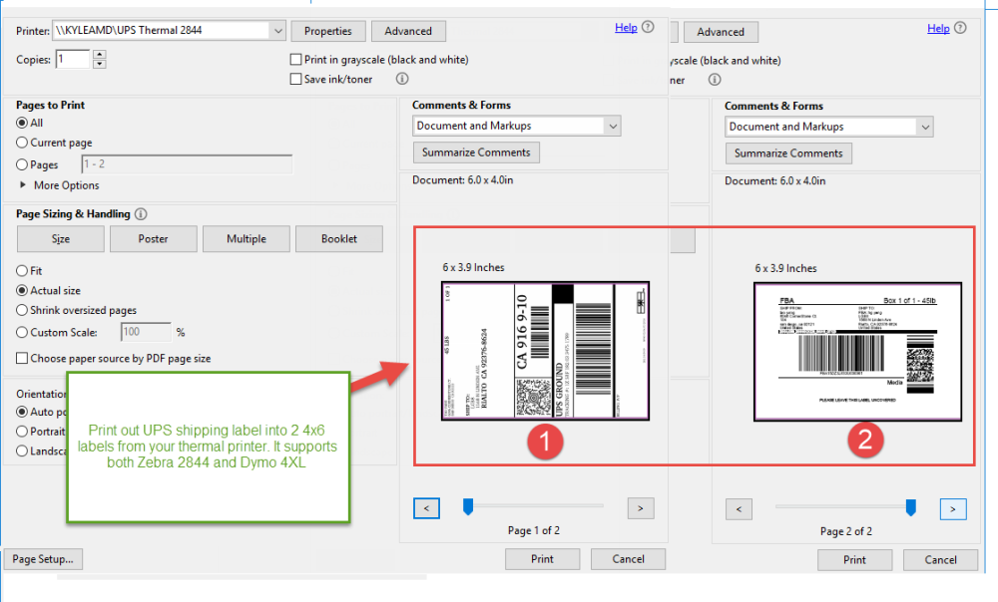Choose Actual size option
998x602 pixels.
click(22, 290)
